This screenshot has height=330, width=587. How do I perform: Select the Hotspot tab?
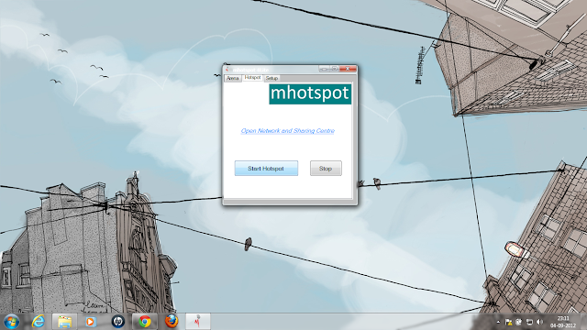(x=253, y=77)
